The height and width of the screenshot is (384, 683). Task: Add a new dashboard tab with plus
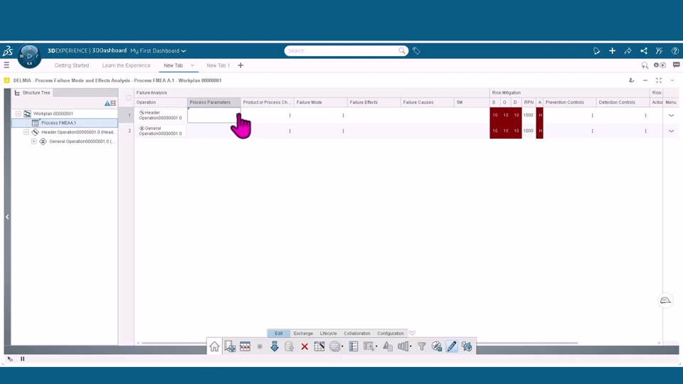240,65
